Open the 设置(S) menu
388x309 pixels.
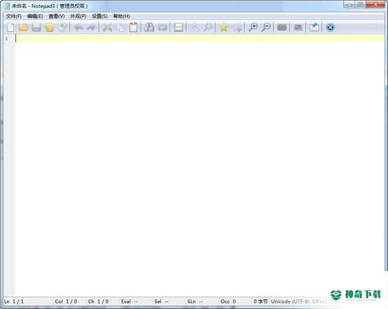tap(100, 16)
